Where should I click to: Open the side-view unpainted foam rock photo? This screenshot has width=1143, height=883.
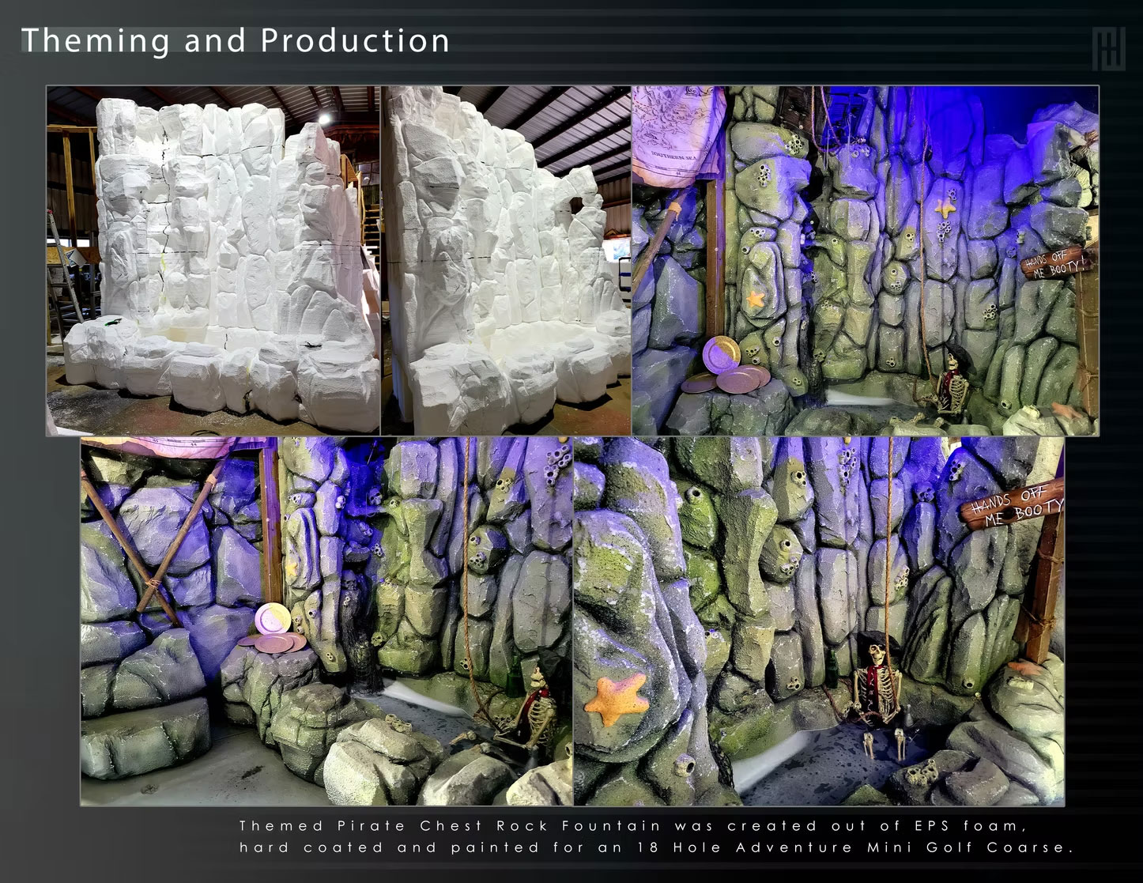tap(506, 261)
